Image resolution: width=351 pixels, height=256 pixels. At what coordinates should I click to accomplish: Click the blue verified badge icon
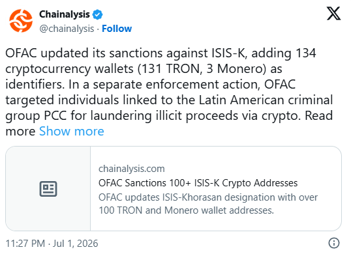click(98, 15)
